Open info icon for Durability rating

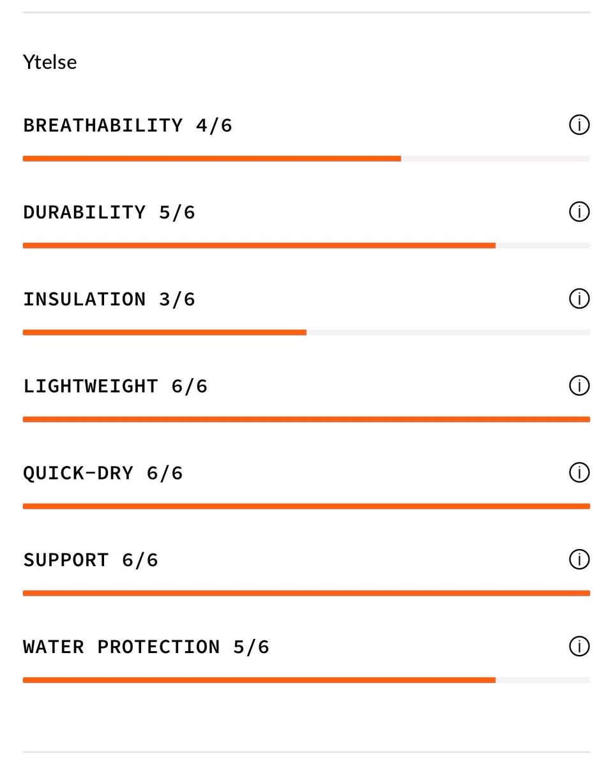(579, 211)
